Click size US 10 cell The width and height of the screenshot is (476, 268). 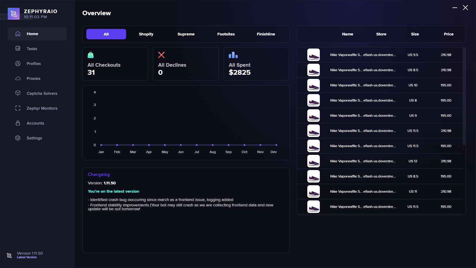(413, 85)
